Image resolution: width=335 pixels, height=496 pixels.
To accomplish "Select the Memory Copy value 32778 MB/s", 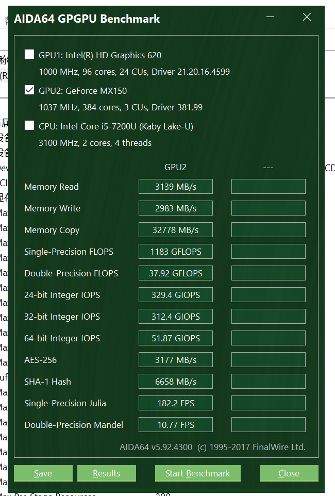I will [x=176, y=230].
